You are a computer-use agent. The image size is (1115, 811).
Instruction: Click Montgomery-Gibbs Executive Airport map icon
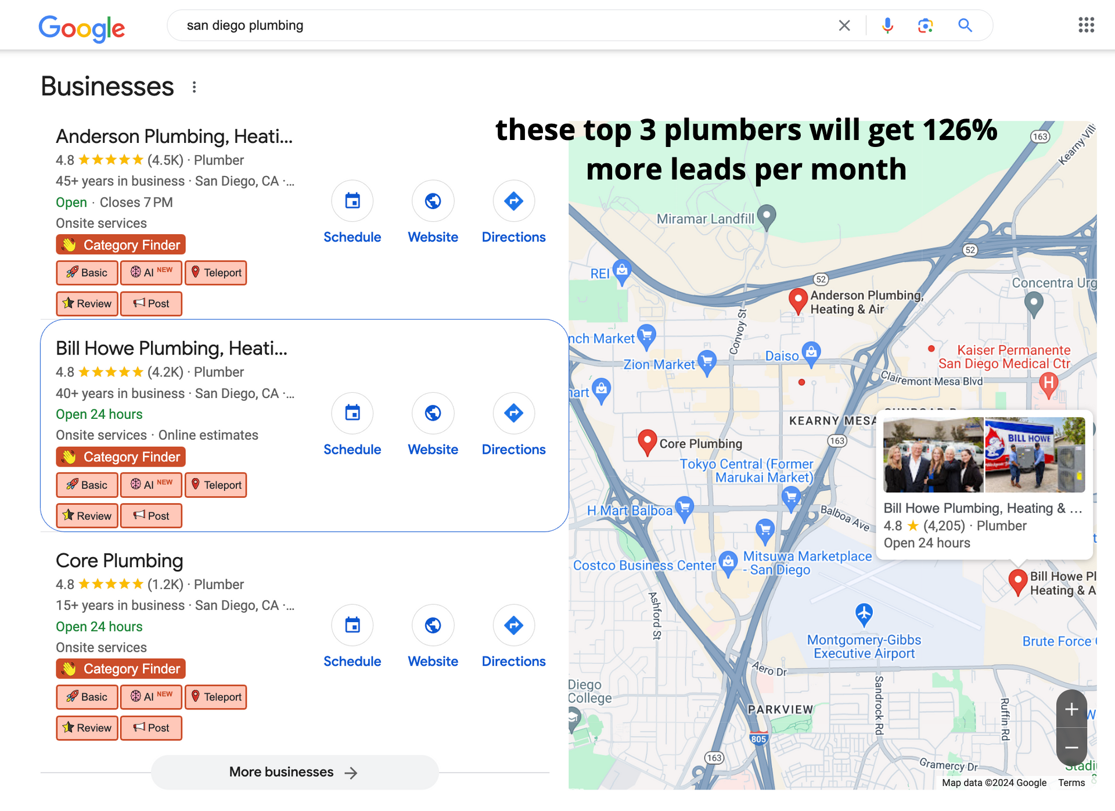pos(864,614)
